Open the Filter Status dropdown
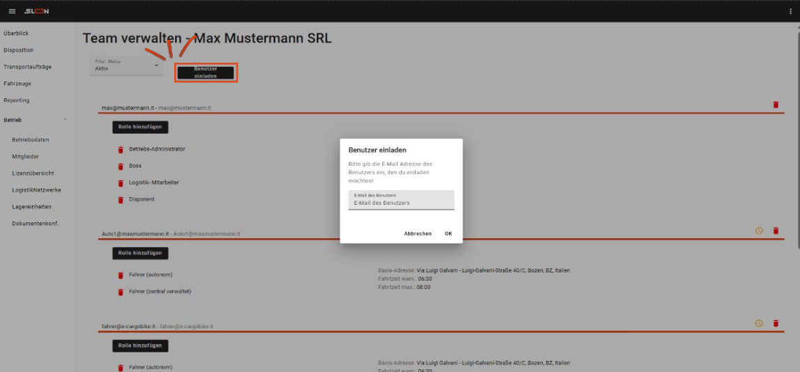Screen dimensions: 800x372 coord(128,66)
